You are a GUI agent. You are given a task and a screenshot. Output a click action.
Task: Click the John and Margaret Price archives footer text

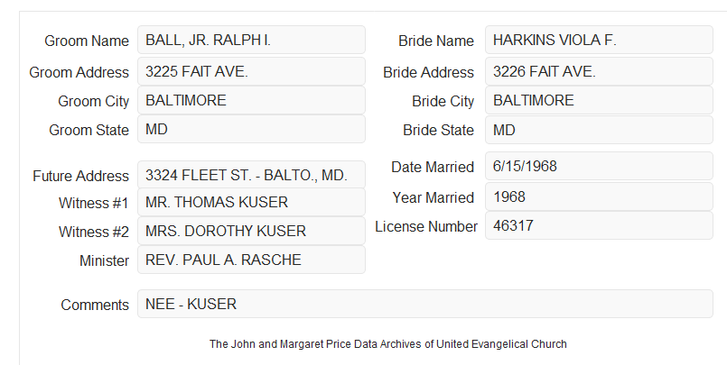[x=388, y=344]
